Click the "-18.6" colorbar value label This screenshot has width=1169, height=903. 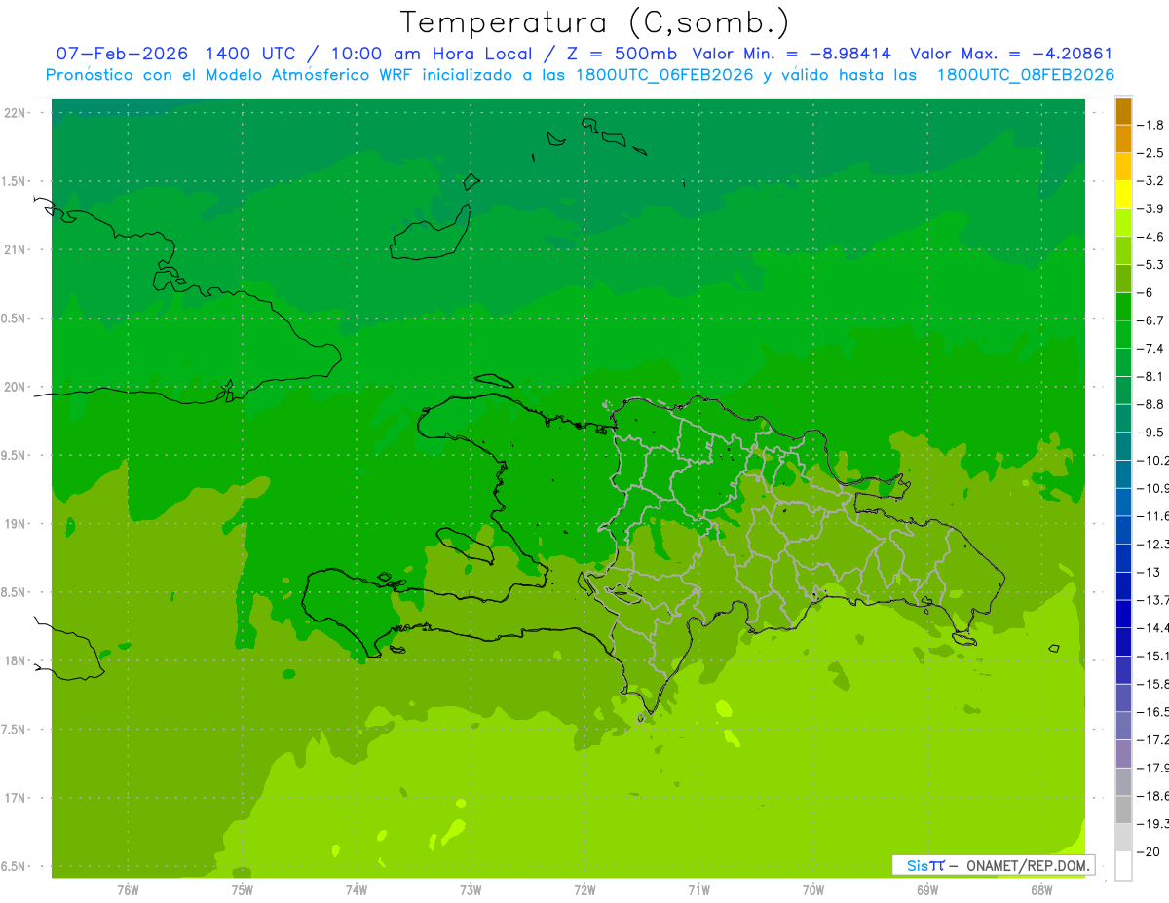pyautogui.click(x=1152, y=796)
